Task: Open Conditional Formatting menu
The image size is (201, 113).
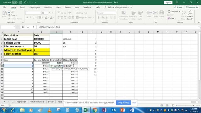Action: [x=124, y=15]
